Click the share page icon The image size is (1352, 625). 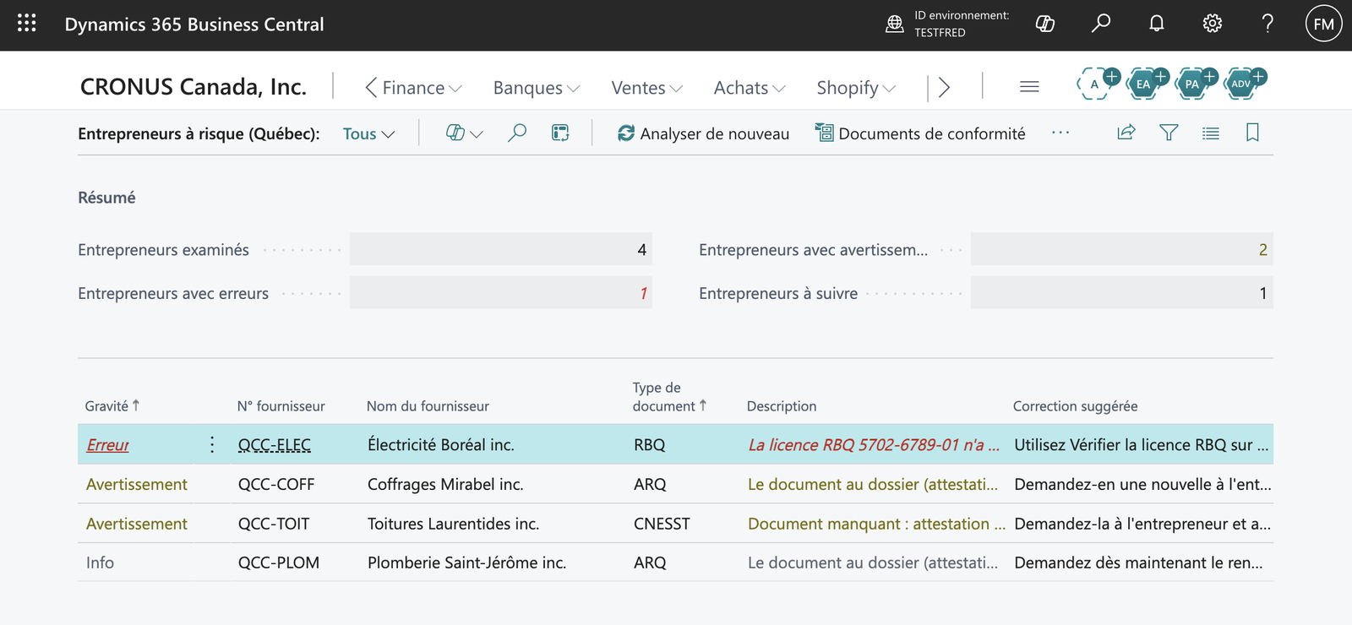[x=1126, y=133]
